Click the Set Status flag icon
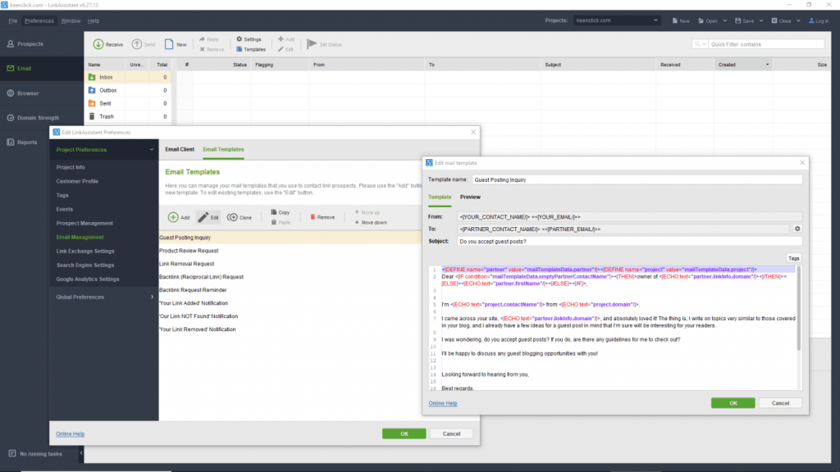 coord(312,44)
